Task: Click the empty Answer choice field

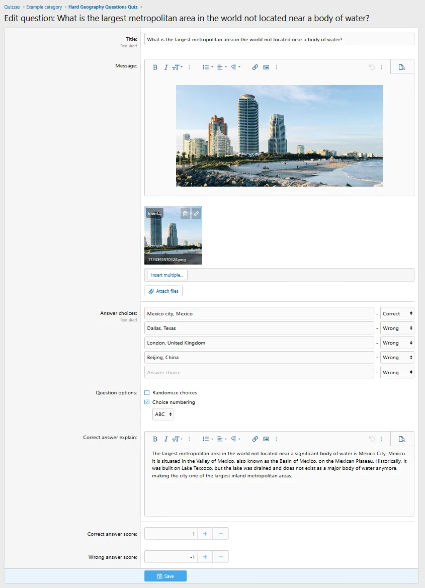Action: (259, 372)
